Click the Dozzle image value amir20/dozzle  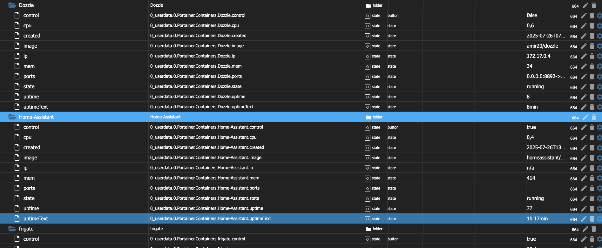tap(542, 46)
